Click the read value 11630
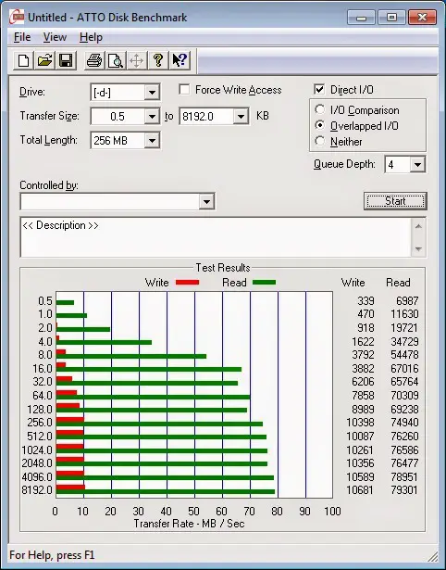This screenshot has height=570, width=446. point(404,313)
